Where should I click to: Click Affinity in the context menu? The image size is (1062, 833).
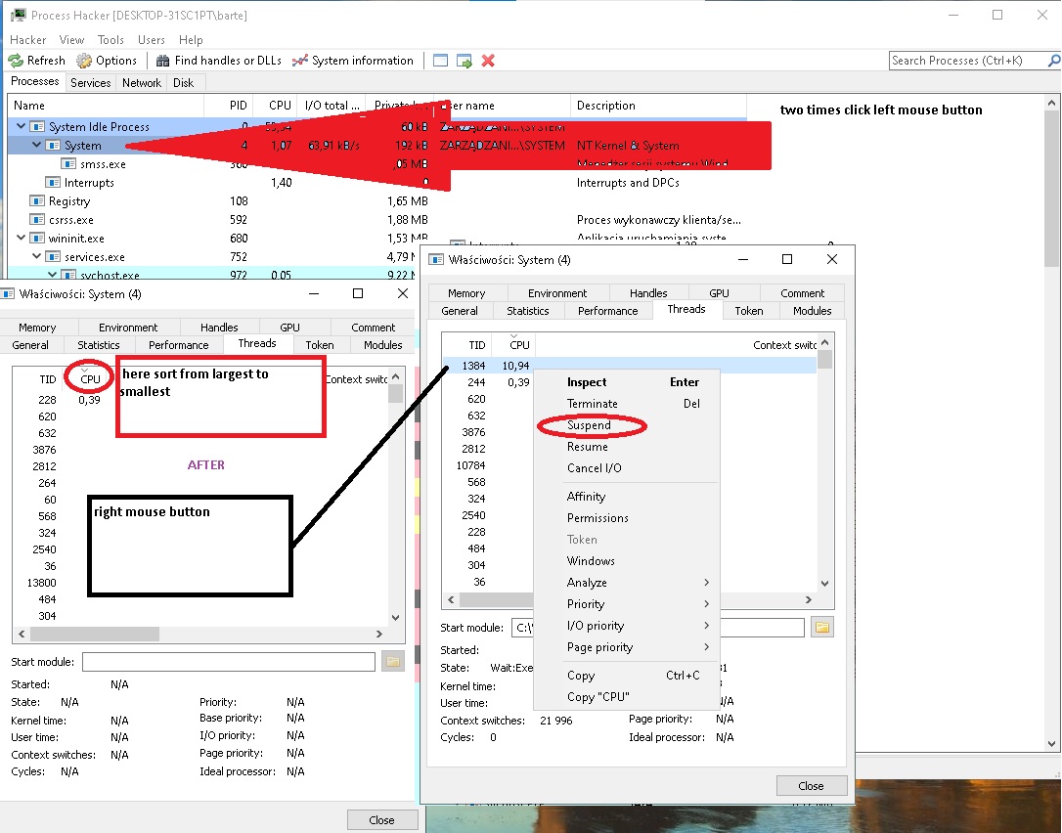tap(627, 497)
